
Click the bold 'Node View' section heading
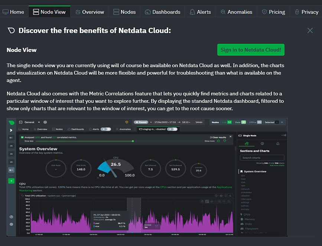pos(22,50)
